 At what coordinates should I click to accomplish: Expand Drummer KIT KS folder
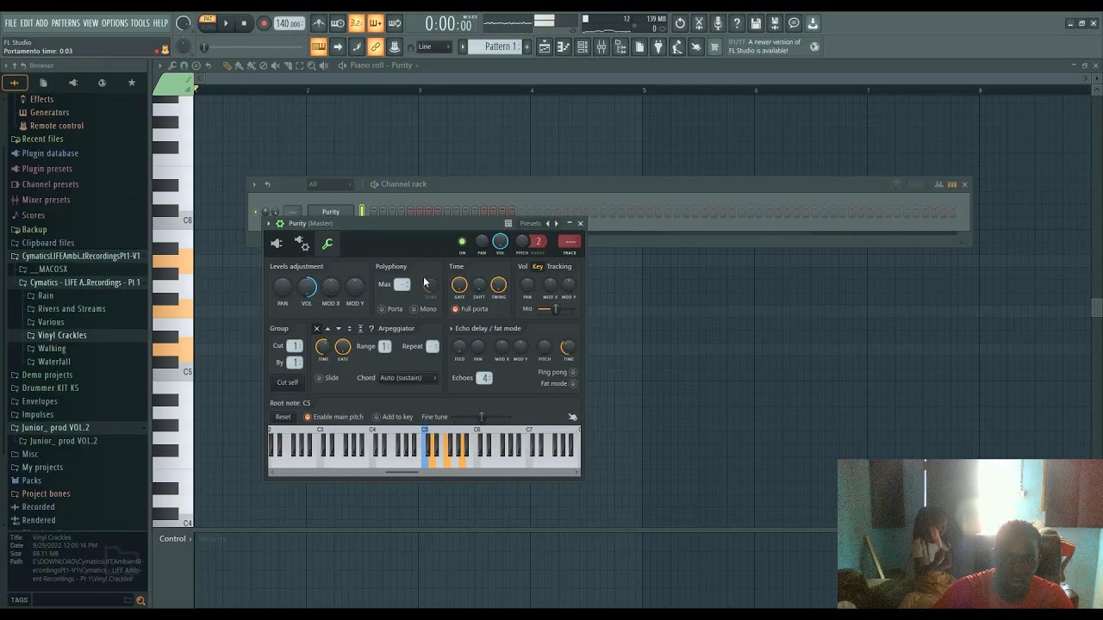pyautogui.click(x=50, y=388)
